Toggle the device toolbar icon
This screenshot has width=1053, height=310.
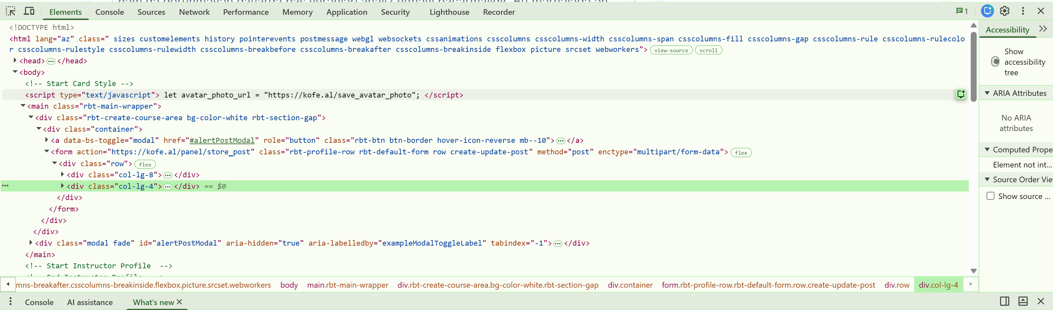(29, 11)
